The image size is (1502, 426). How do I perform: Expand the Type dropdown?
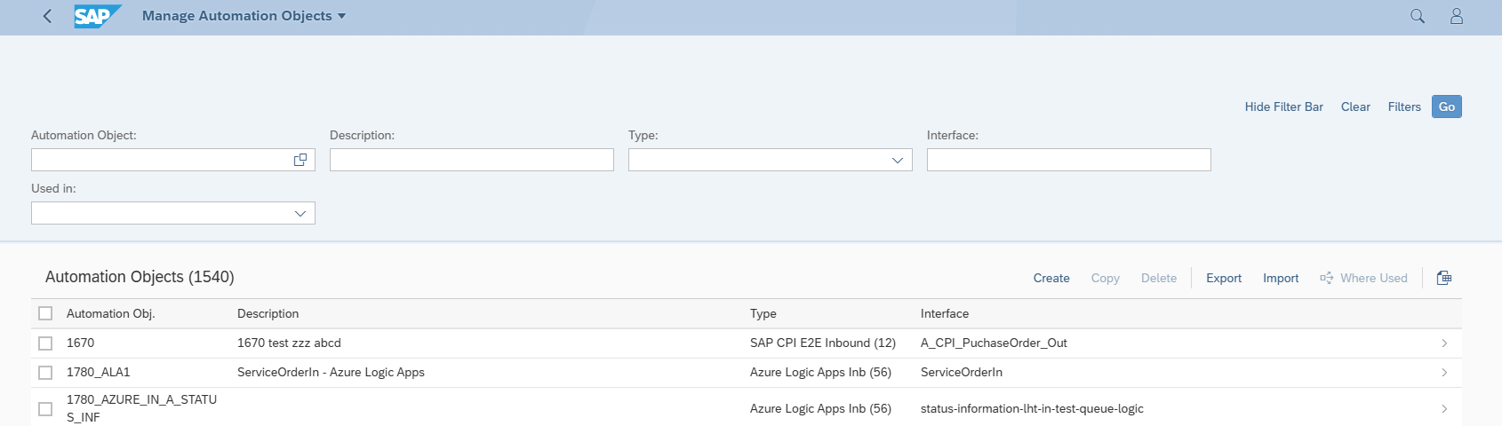point(898,160)
